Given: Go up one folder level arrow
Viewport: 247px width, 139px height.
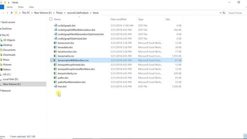Looking at the screenshot, I should tap(12, 13).
